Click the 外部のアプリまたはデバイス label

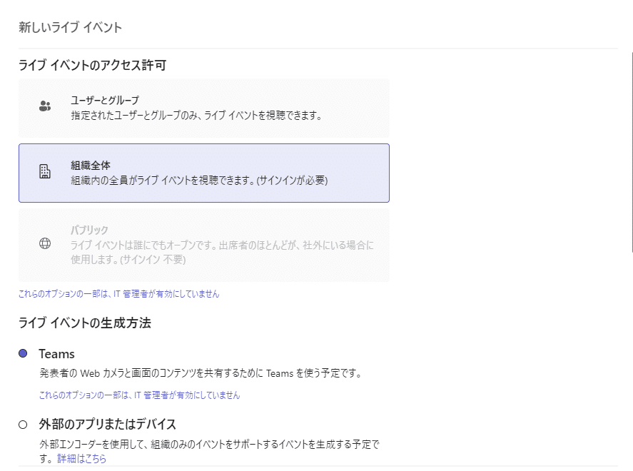click(x=107, y=424)
